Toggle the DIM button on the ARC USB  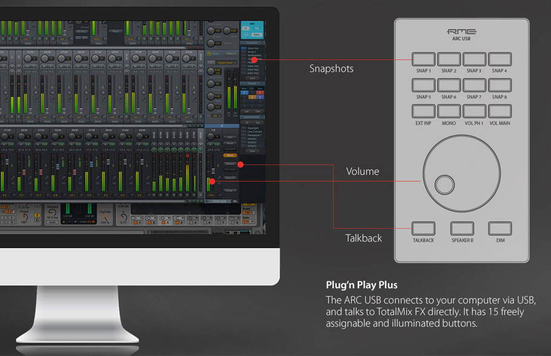coord(500,228)
